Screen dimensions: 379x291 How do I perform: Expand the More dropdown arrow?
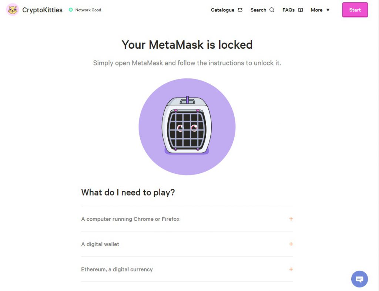pyautogui.click(x=328, y=10)
